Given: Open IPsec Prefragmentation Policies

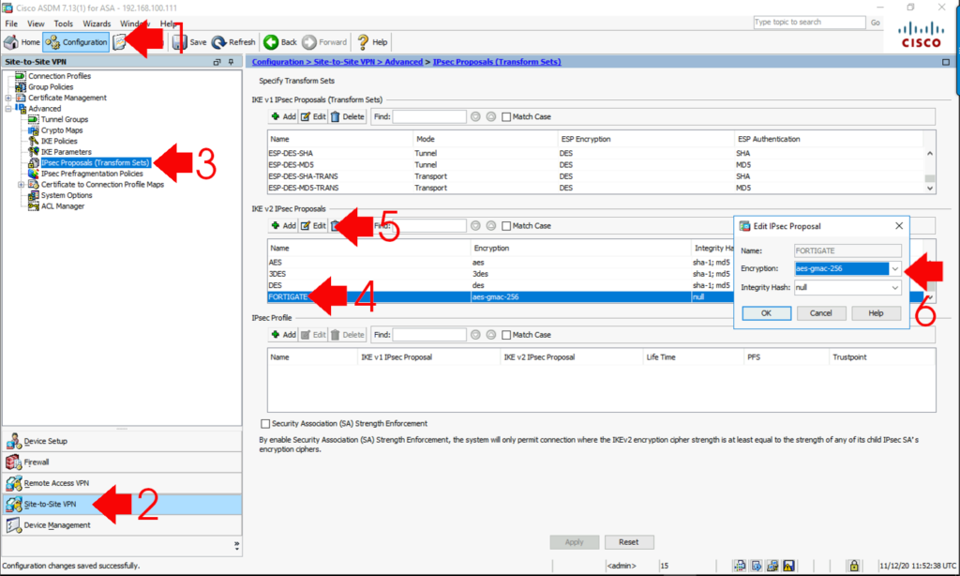Looking at the screenshot, I should click(x=92, y=174).
